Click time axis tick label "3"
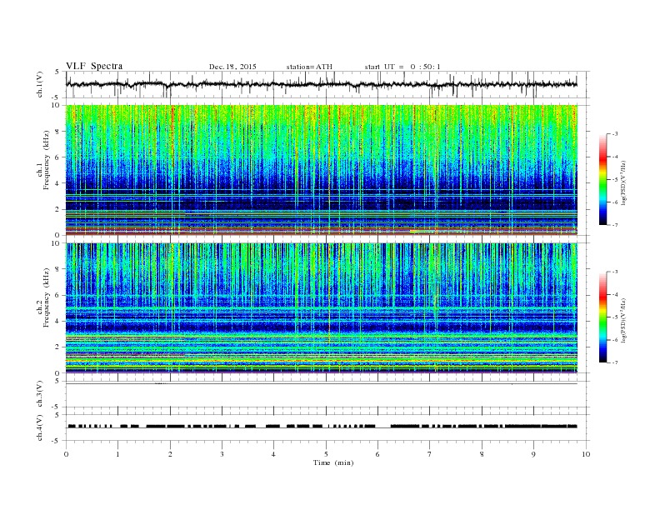660x510 pixels. coord(222,454)
